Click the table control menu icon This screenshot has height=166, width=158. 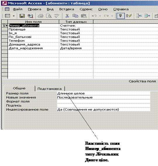pyautogui.click(x=7, y=9)
